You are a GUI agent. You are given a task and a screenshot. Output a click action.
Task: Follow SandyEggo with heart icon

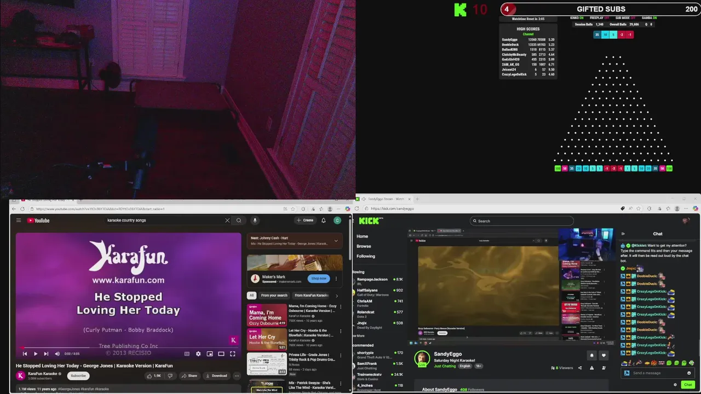click(x=604, y=355)
